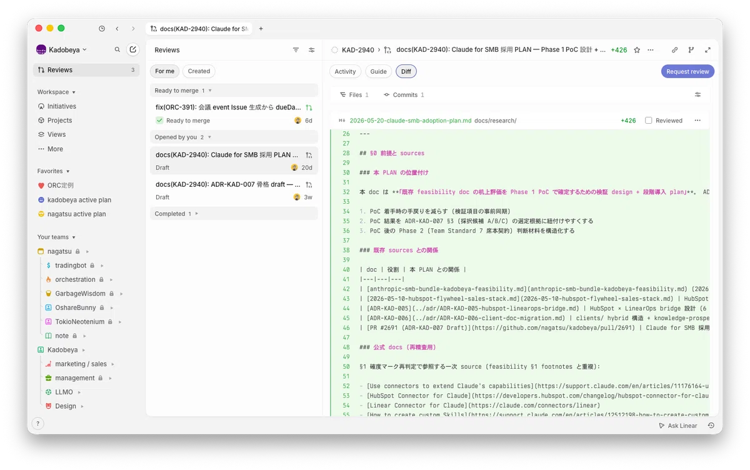Open a new tab with plus icon

261,29
